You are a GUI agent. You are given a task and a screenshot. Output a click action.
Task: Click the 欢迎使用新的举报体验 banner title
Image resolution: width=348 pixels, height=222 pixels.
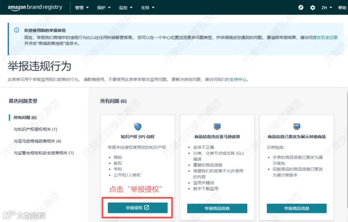click(x=45, y=30)
